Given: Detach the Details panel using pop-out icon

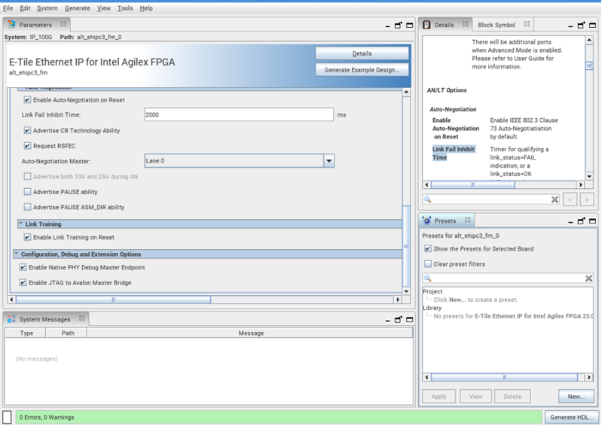Looking at the screenshot, I should point(581,25).
